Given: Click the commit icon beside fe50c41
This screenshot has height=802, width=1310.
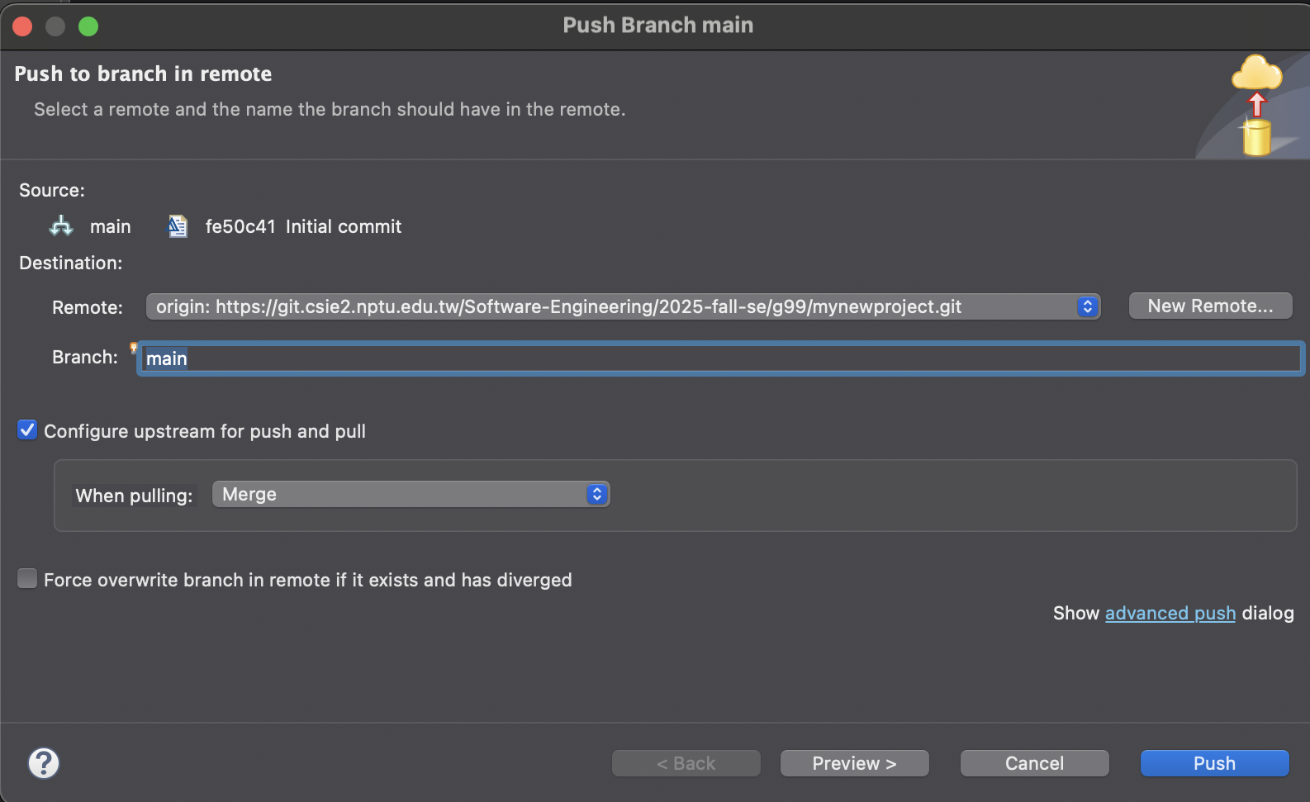Looking at the screenshot, I should coord(178,226).
